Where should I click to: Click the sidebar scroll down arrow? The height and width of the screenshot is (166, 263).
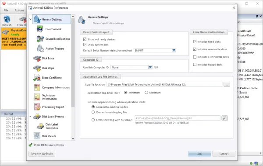[x=73, y=138]
